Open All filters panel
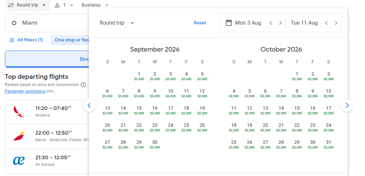This screenshot has width=365, height=176. coord(26,40)
